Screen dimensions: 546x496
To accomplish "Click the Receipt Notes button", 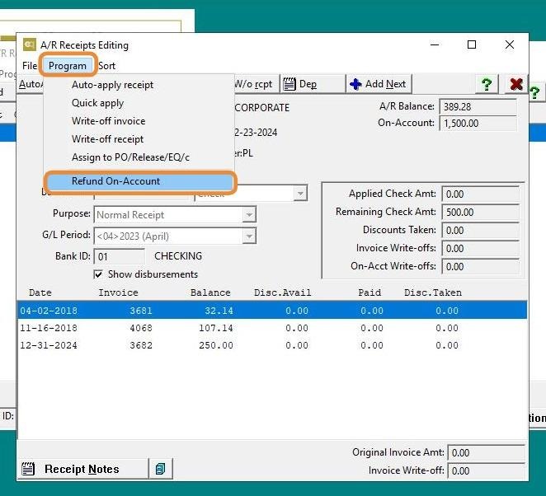I will 82,469.
